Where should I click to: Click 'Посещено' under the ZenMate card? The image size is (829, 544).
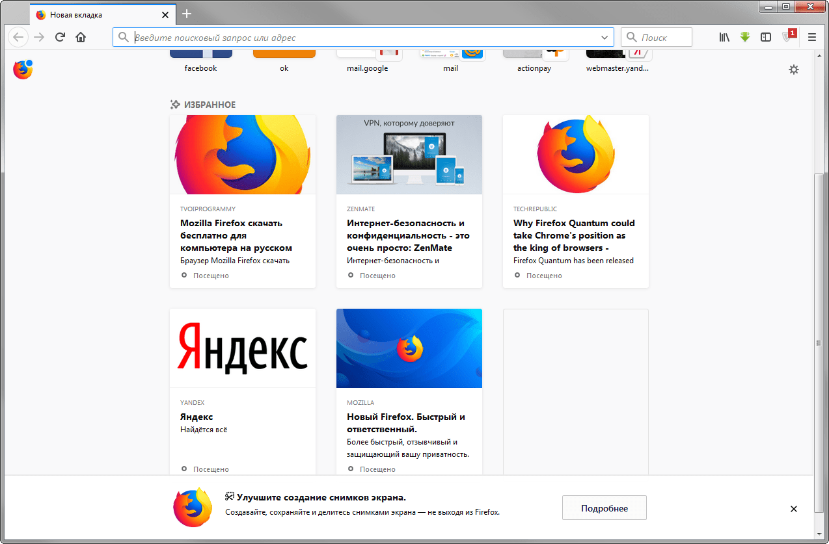point(377,276)
